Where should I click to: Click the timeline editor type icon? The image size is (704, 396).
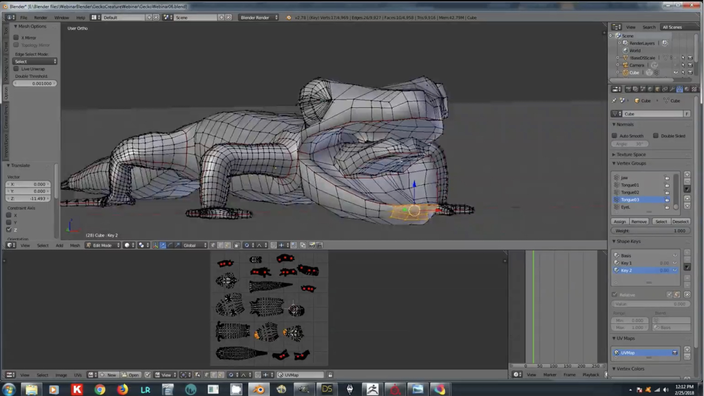point(517,374)
